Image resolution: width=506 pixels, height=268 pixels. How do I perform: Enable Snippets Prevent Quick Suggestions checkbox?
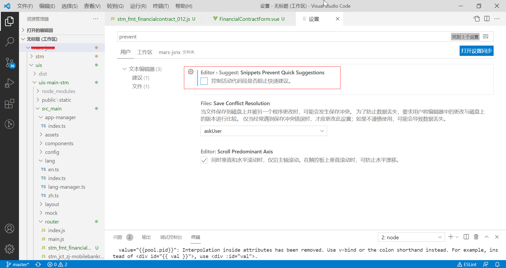point(204,81)
